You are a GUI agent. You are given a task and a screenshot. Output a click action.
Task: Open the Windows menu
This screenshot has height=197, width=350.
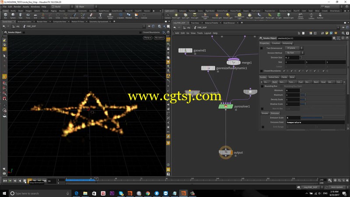(x=35, y=7)
